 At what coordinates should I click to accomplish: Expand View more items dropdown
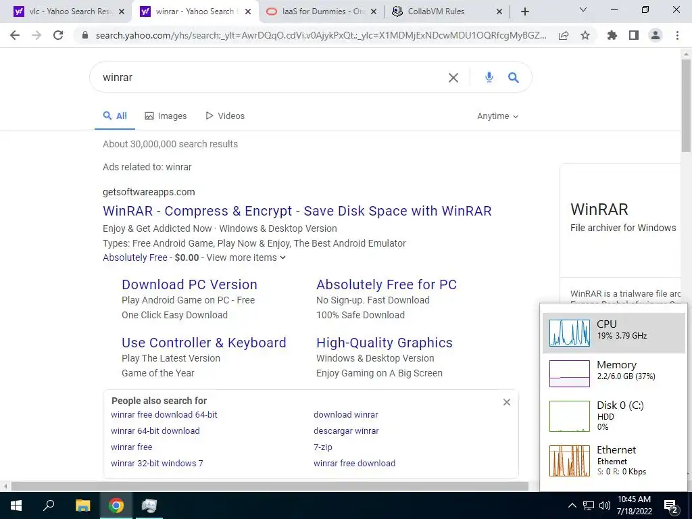(x=246, y=257)
